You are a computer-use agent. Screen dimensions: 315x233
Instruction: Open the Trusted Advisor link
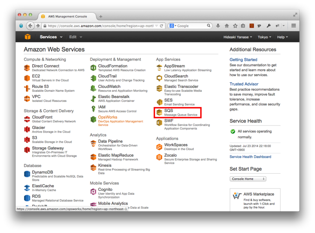click(x=244, y=84)
